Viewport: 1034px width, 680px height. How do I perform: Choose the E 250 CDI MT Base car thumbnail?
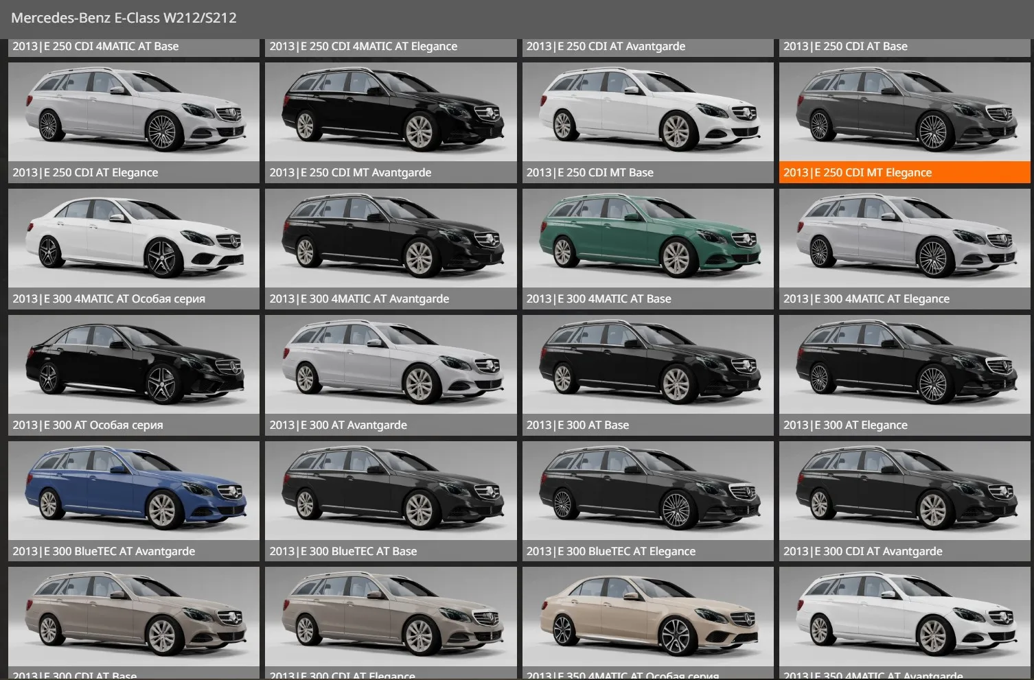(647, 112)
